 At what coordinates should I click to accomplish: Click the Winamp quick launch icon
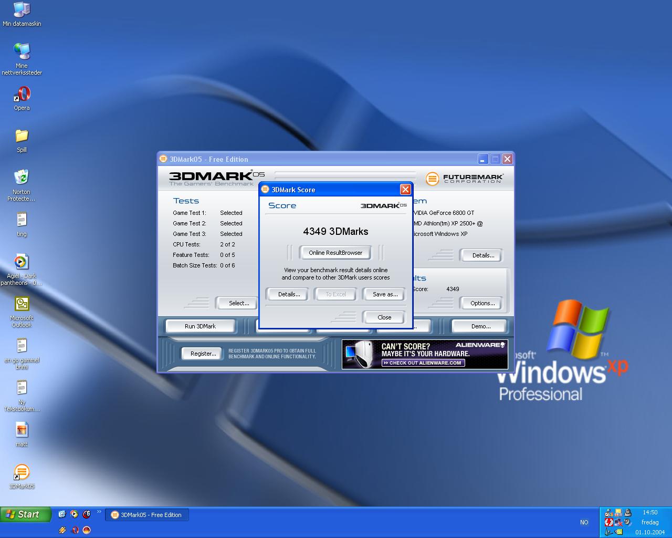[x=62, y=530]
